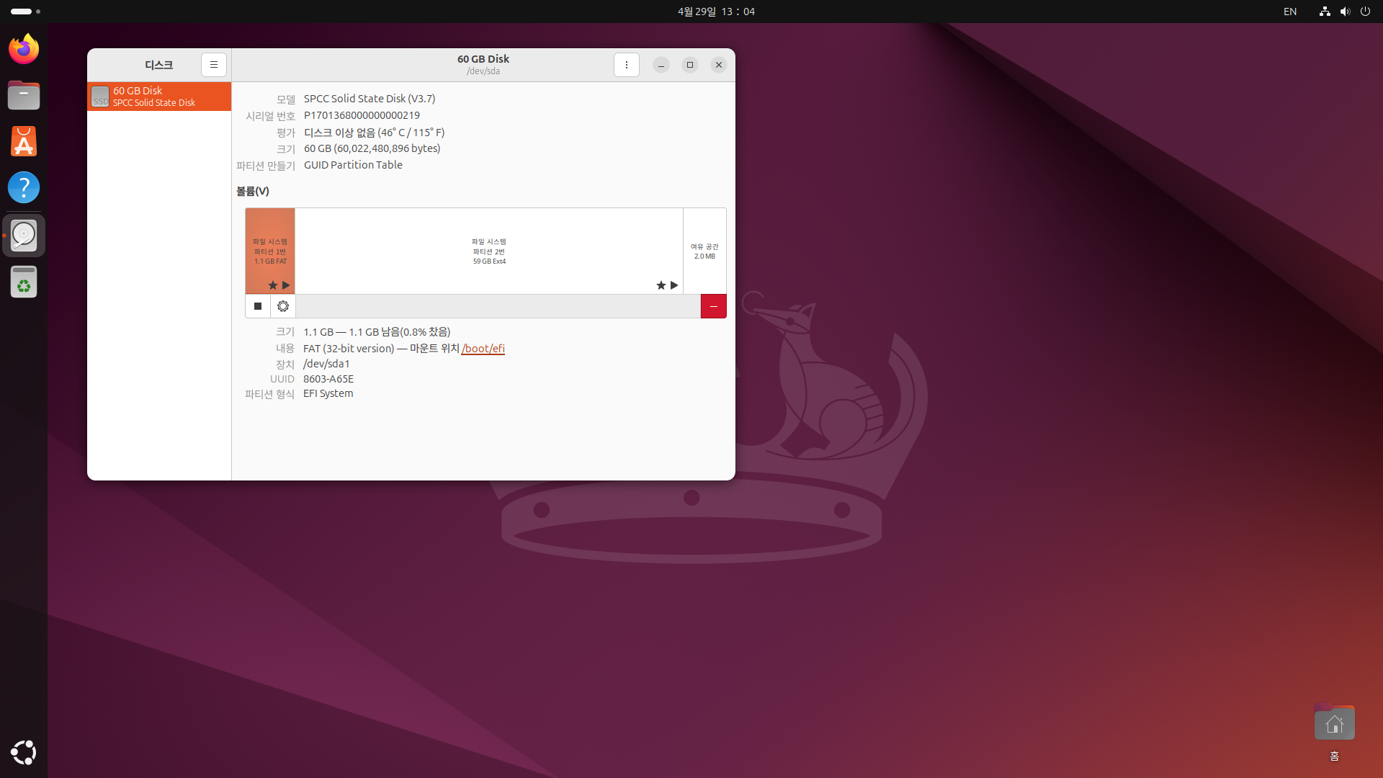Open drive options three-dot menu
Image resolution: width=1383 pixels, height=778 pixels.
click(627, 65)
